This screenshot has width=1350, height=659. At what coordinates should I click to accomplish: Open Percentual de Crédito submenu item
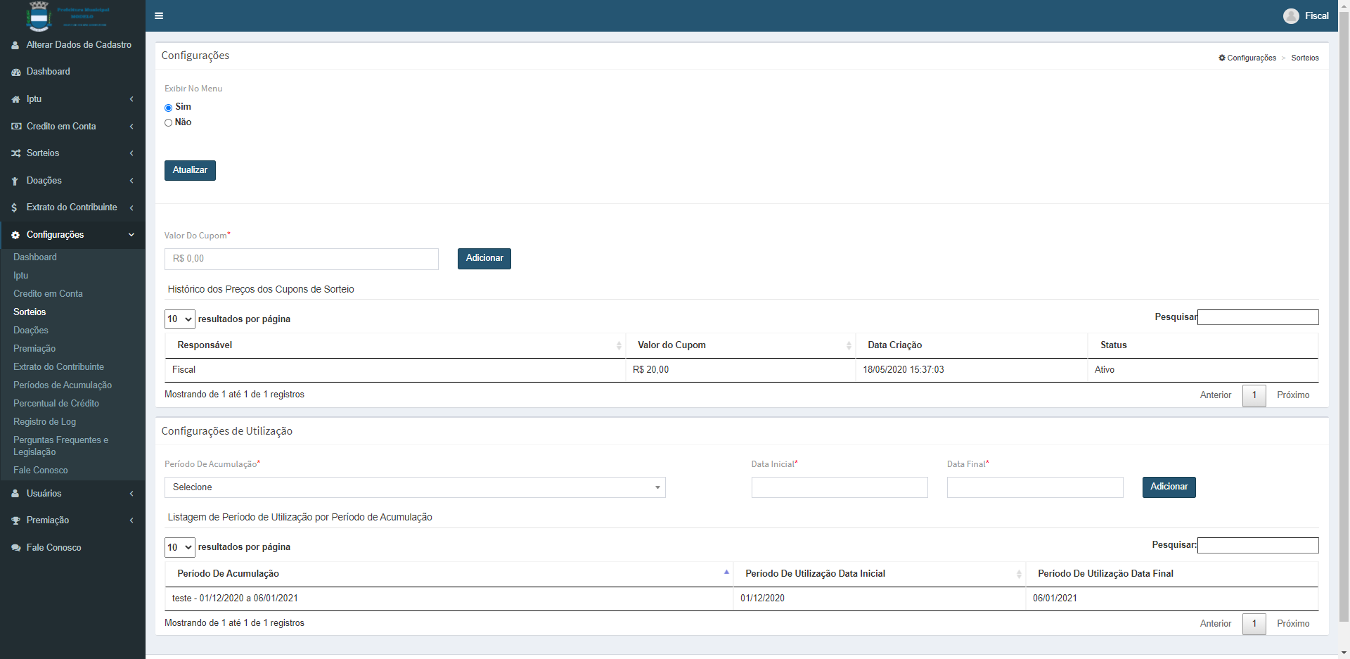pos(56,404)
